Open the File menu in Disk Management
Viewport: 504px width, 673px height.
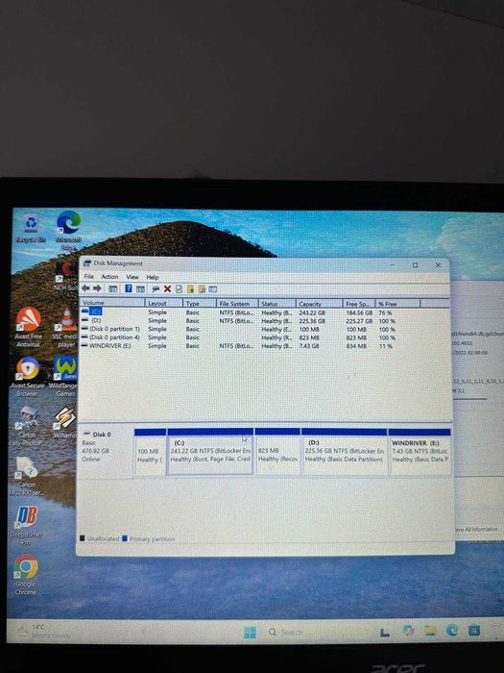pos(88,277)
